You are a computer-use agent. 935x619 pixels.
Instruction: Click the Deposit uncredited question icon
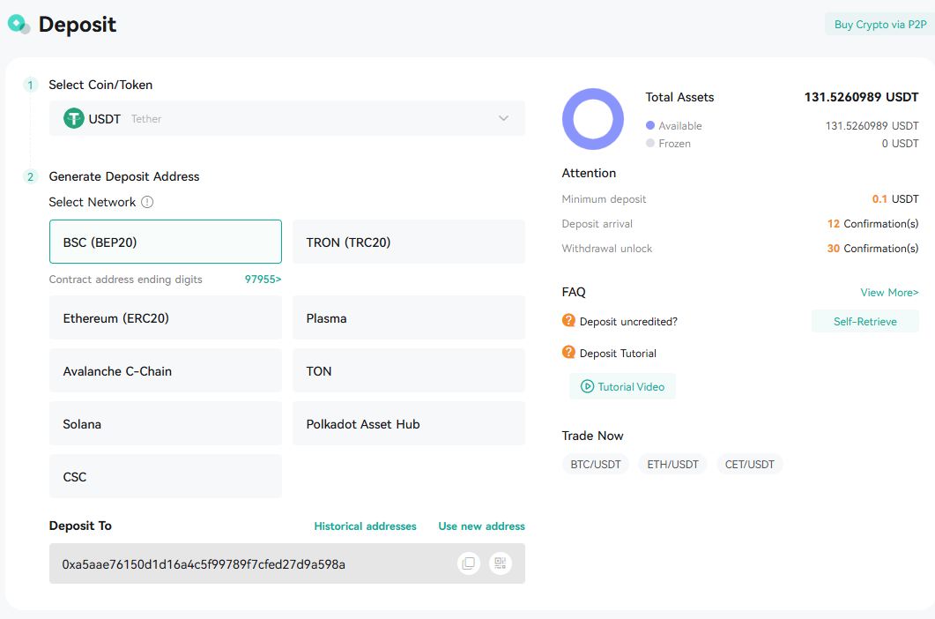568,321
